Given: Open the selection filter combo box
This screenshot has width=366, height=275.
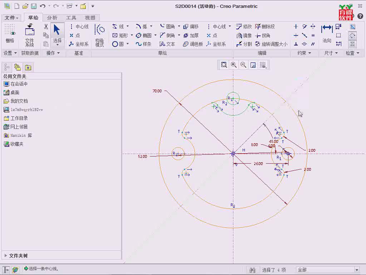Looking at the screenshot, I should [328, 270].
